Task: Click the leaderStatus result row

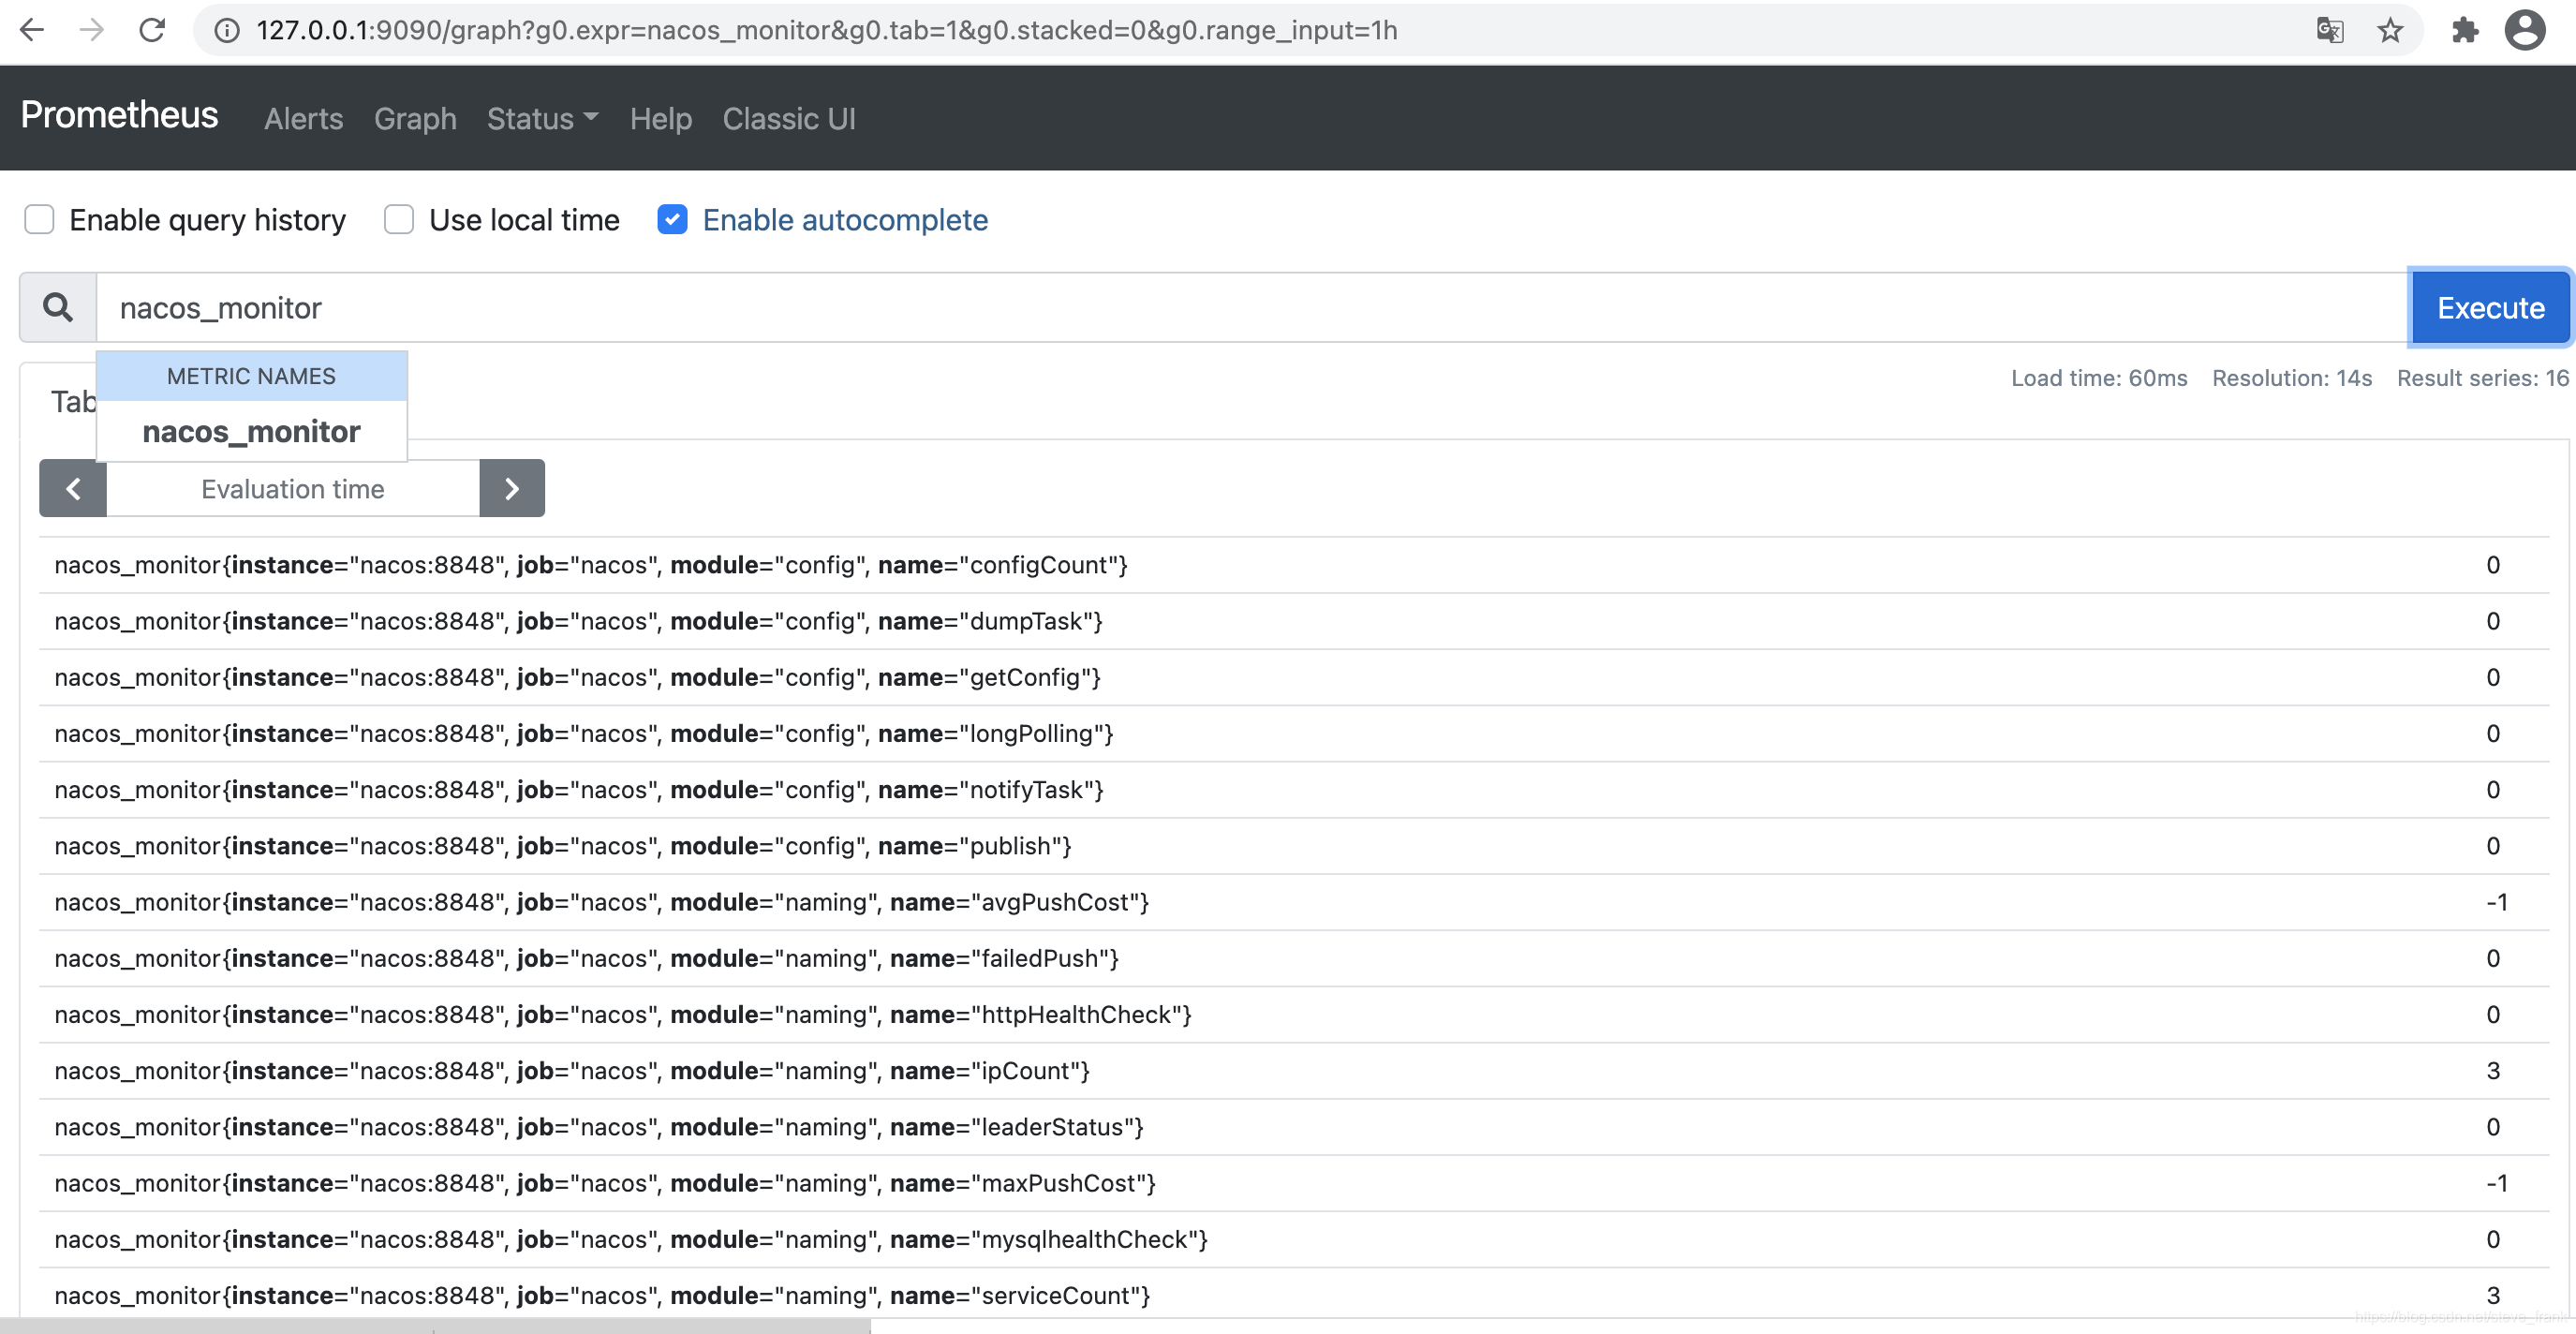Action: tap(1294, 1126)
